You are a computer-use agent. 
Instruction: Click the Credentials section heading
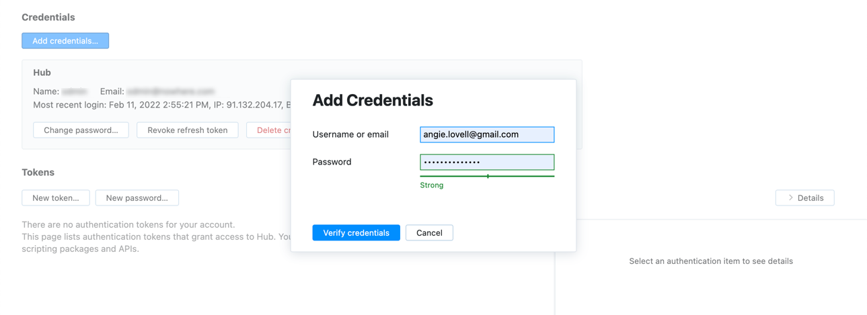[48, 17]
